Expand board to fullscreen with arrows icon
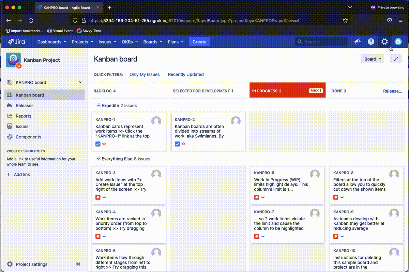The image size is (409, 272). click(396, 59)
